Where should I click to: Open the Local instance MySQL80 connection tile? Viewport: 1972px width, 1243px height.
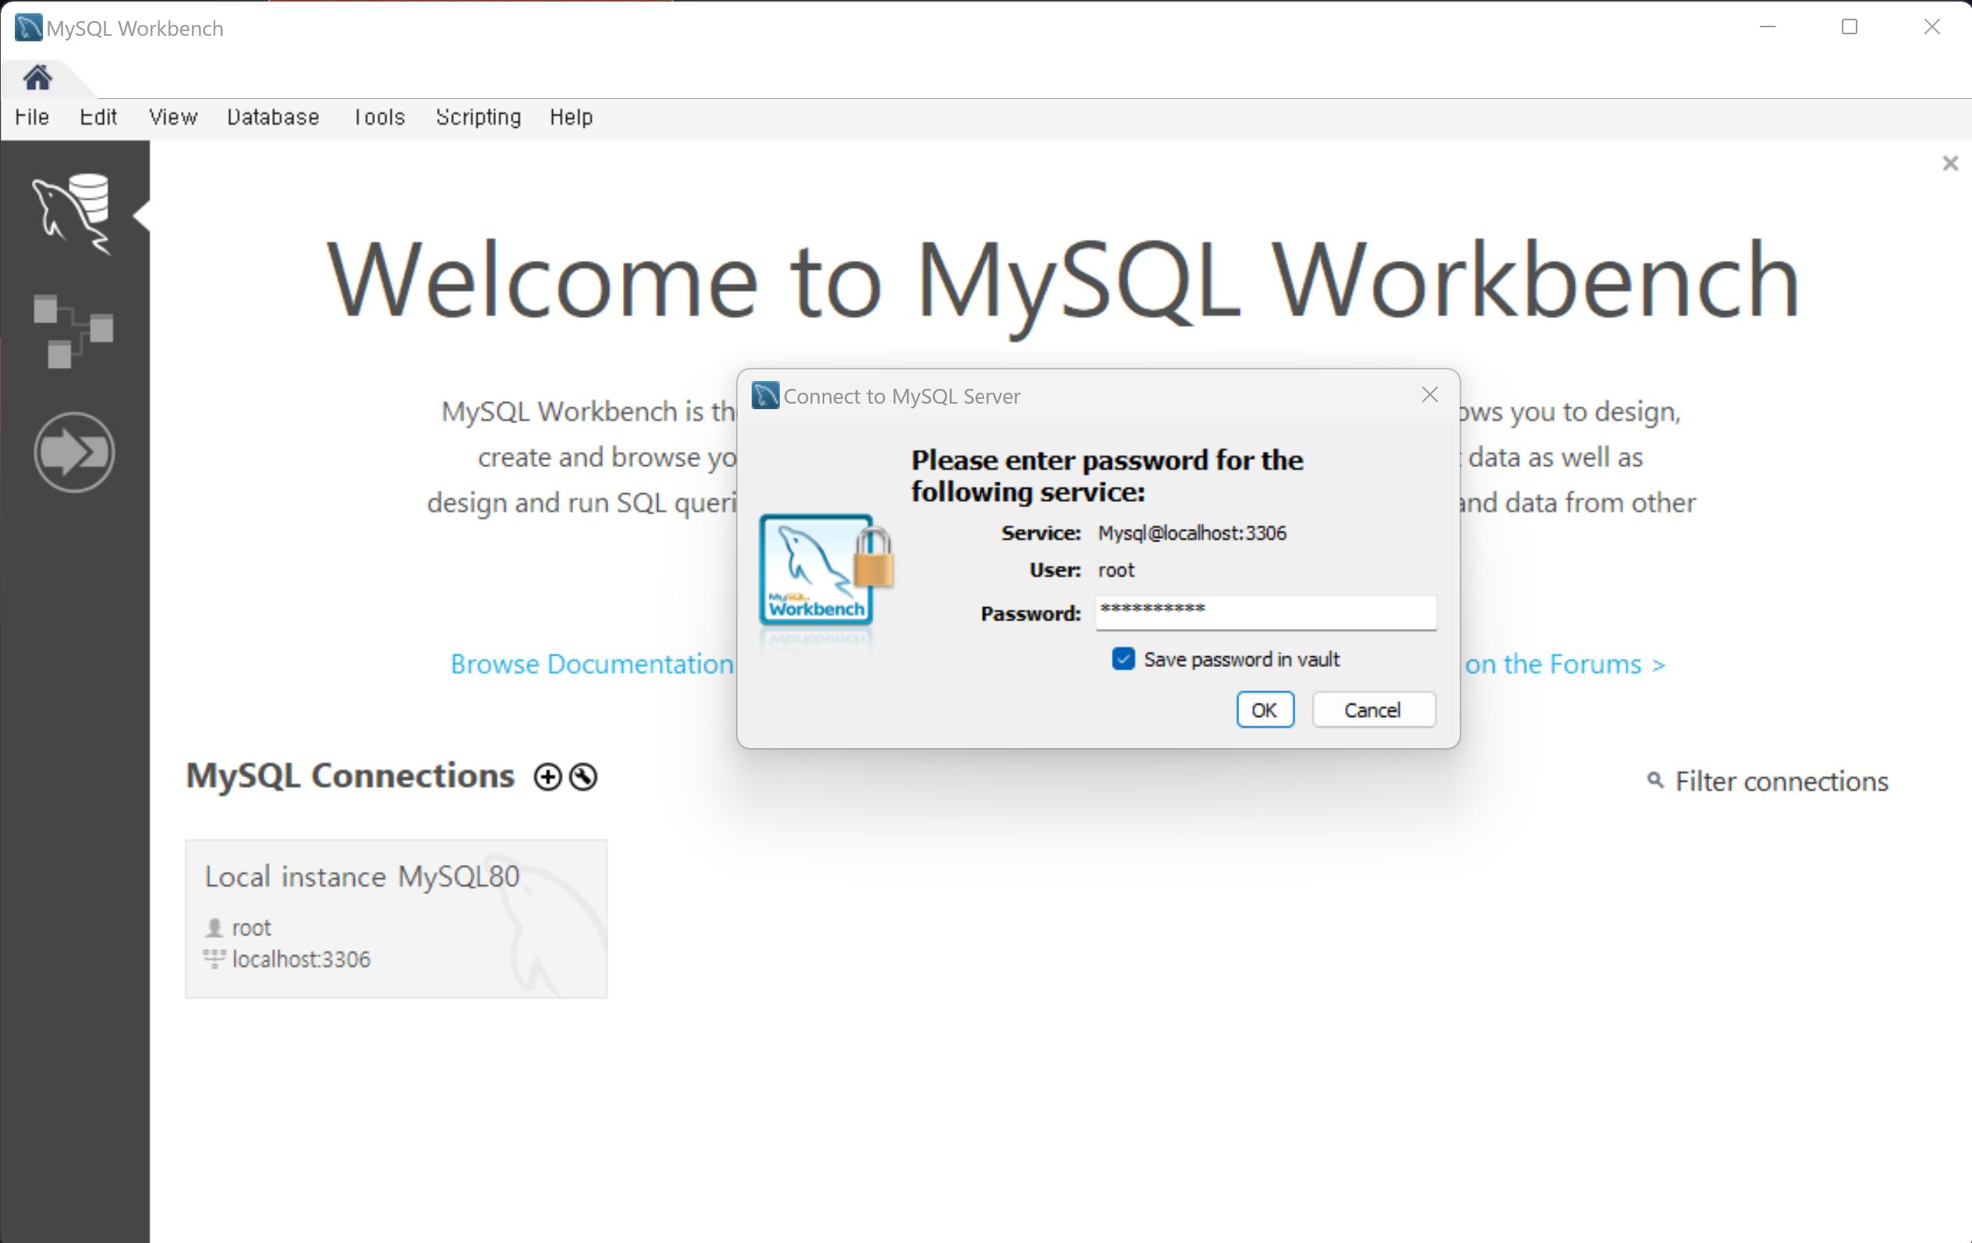click(395, 917)
